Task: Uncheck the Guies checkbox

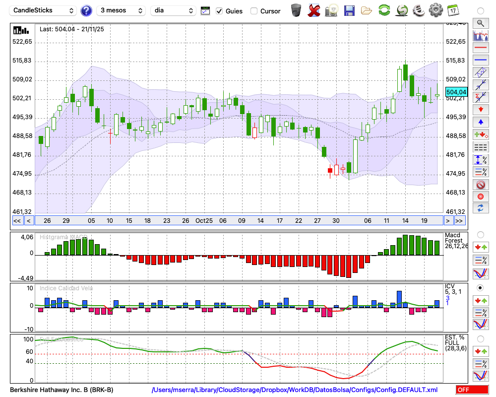Action: pyautogui.click(x=219, y=11)
